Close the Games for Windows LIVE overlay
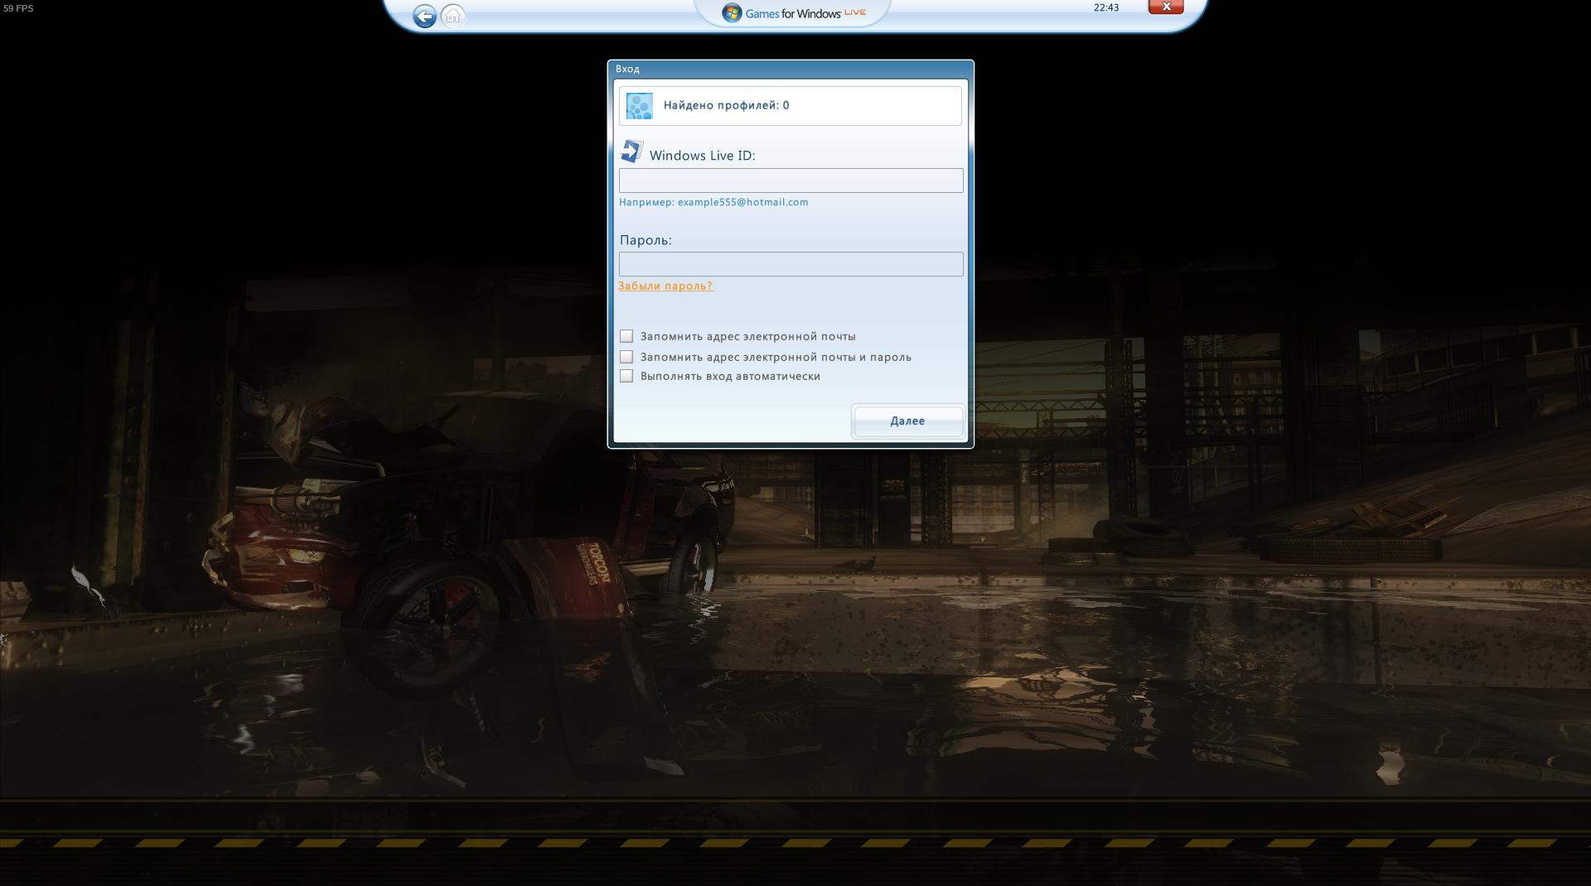The image size is (1591, 886). 1165,7
